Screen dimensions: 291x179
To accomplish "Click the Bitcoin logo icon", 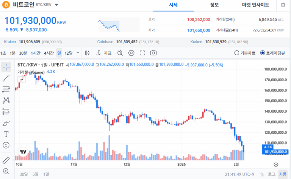I will pyautogui.click(x=6, y=5).
